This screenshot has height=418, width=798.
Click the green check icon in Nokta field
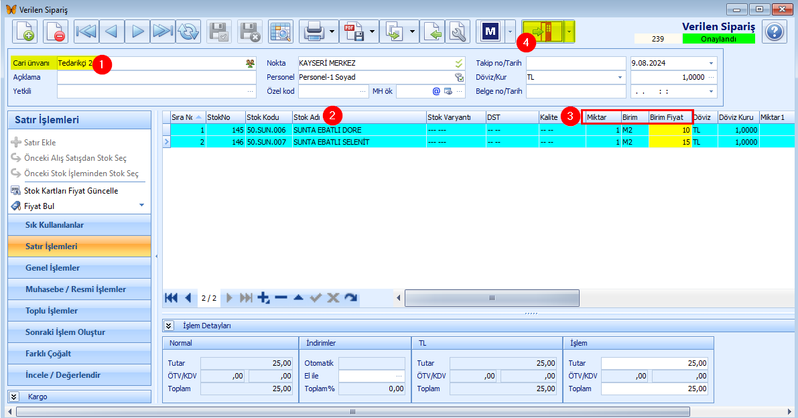tap(459, 63)
